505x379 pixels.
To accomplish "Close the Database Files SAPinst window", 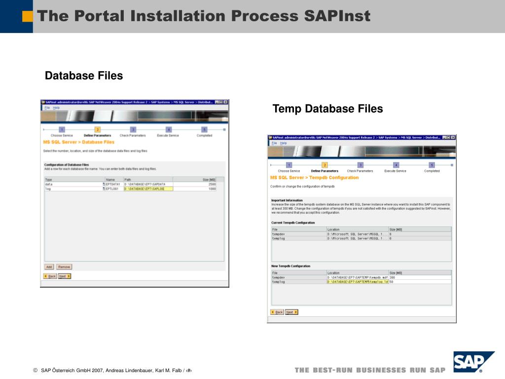I will 226,102.
